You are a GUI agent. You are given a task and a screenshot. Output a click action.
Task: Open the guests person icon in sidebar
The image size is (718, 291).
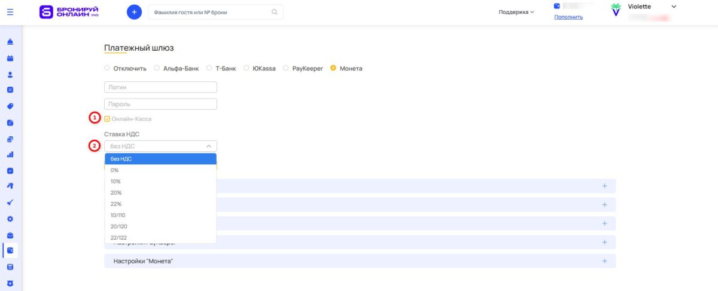[x=10, y=75]
